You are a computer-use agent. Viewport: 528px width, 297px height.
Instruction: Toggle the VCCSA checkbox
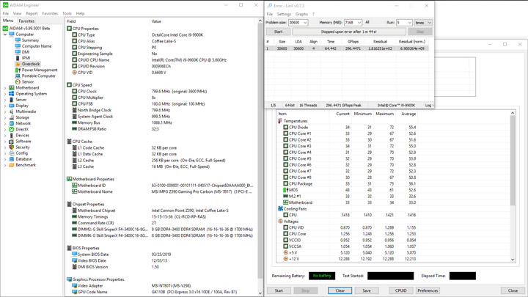click(285, 246)
